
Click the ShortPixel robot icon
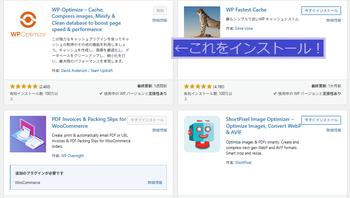pyautogui.click(x=202, y=134)
